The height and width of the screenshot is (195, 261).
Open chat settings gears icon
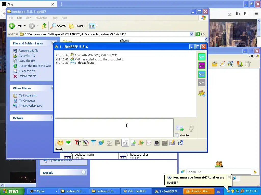pos(101,143)
